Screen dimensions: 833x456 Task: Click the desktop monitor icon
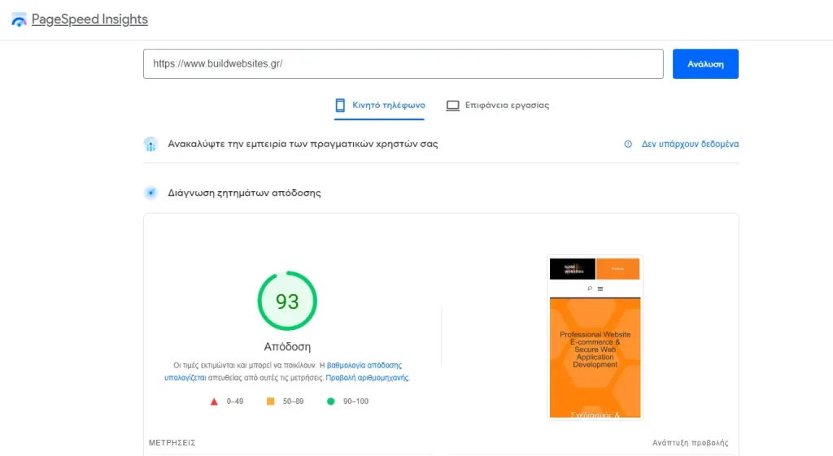[x=452, y=106]
